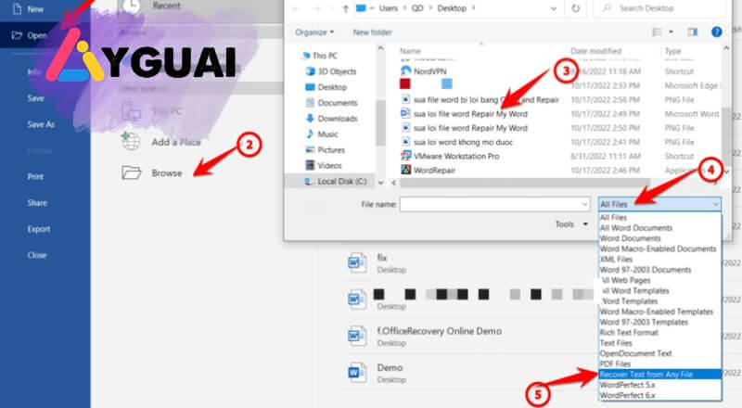Select 'This PC' in navigation tree
This screenshot has width=742, height=408.
point(325,56)
